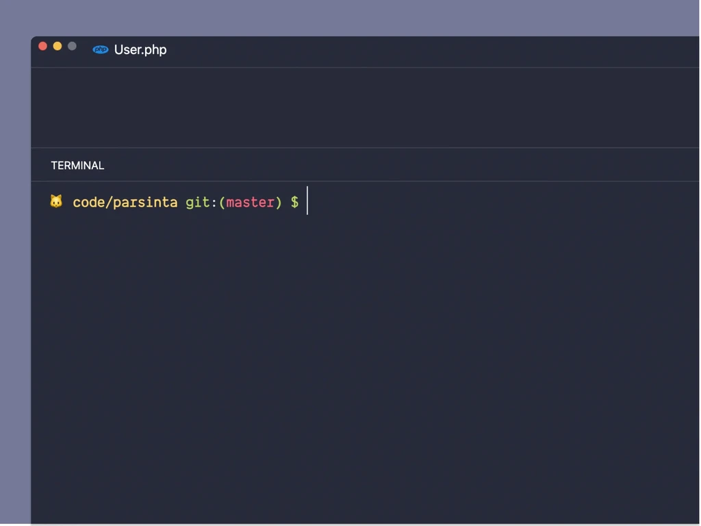Screen dimensions: 701x526
Task: Click the PHP file type icon
Action: (100, 49)
